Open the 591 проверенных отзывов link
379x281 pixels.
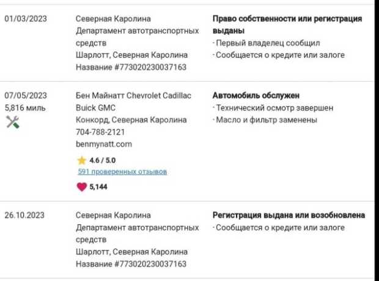click(x=122, y=172)
